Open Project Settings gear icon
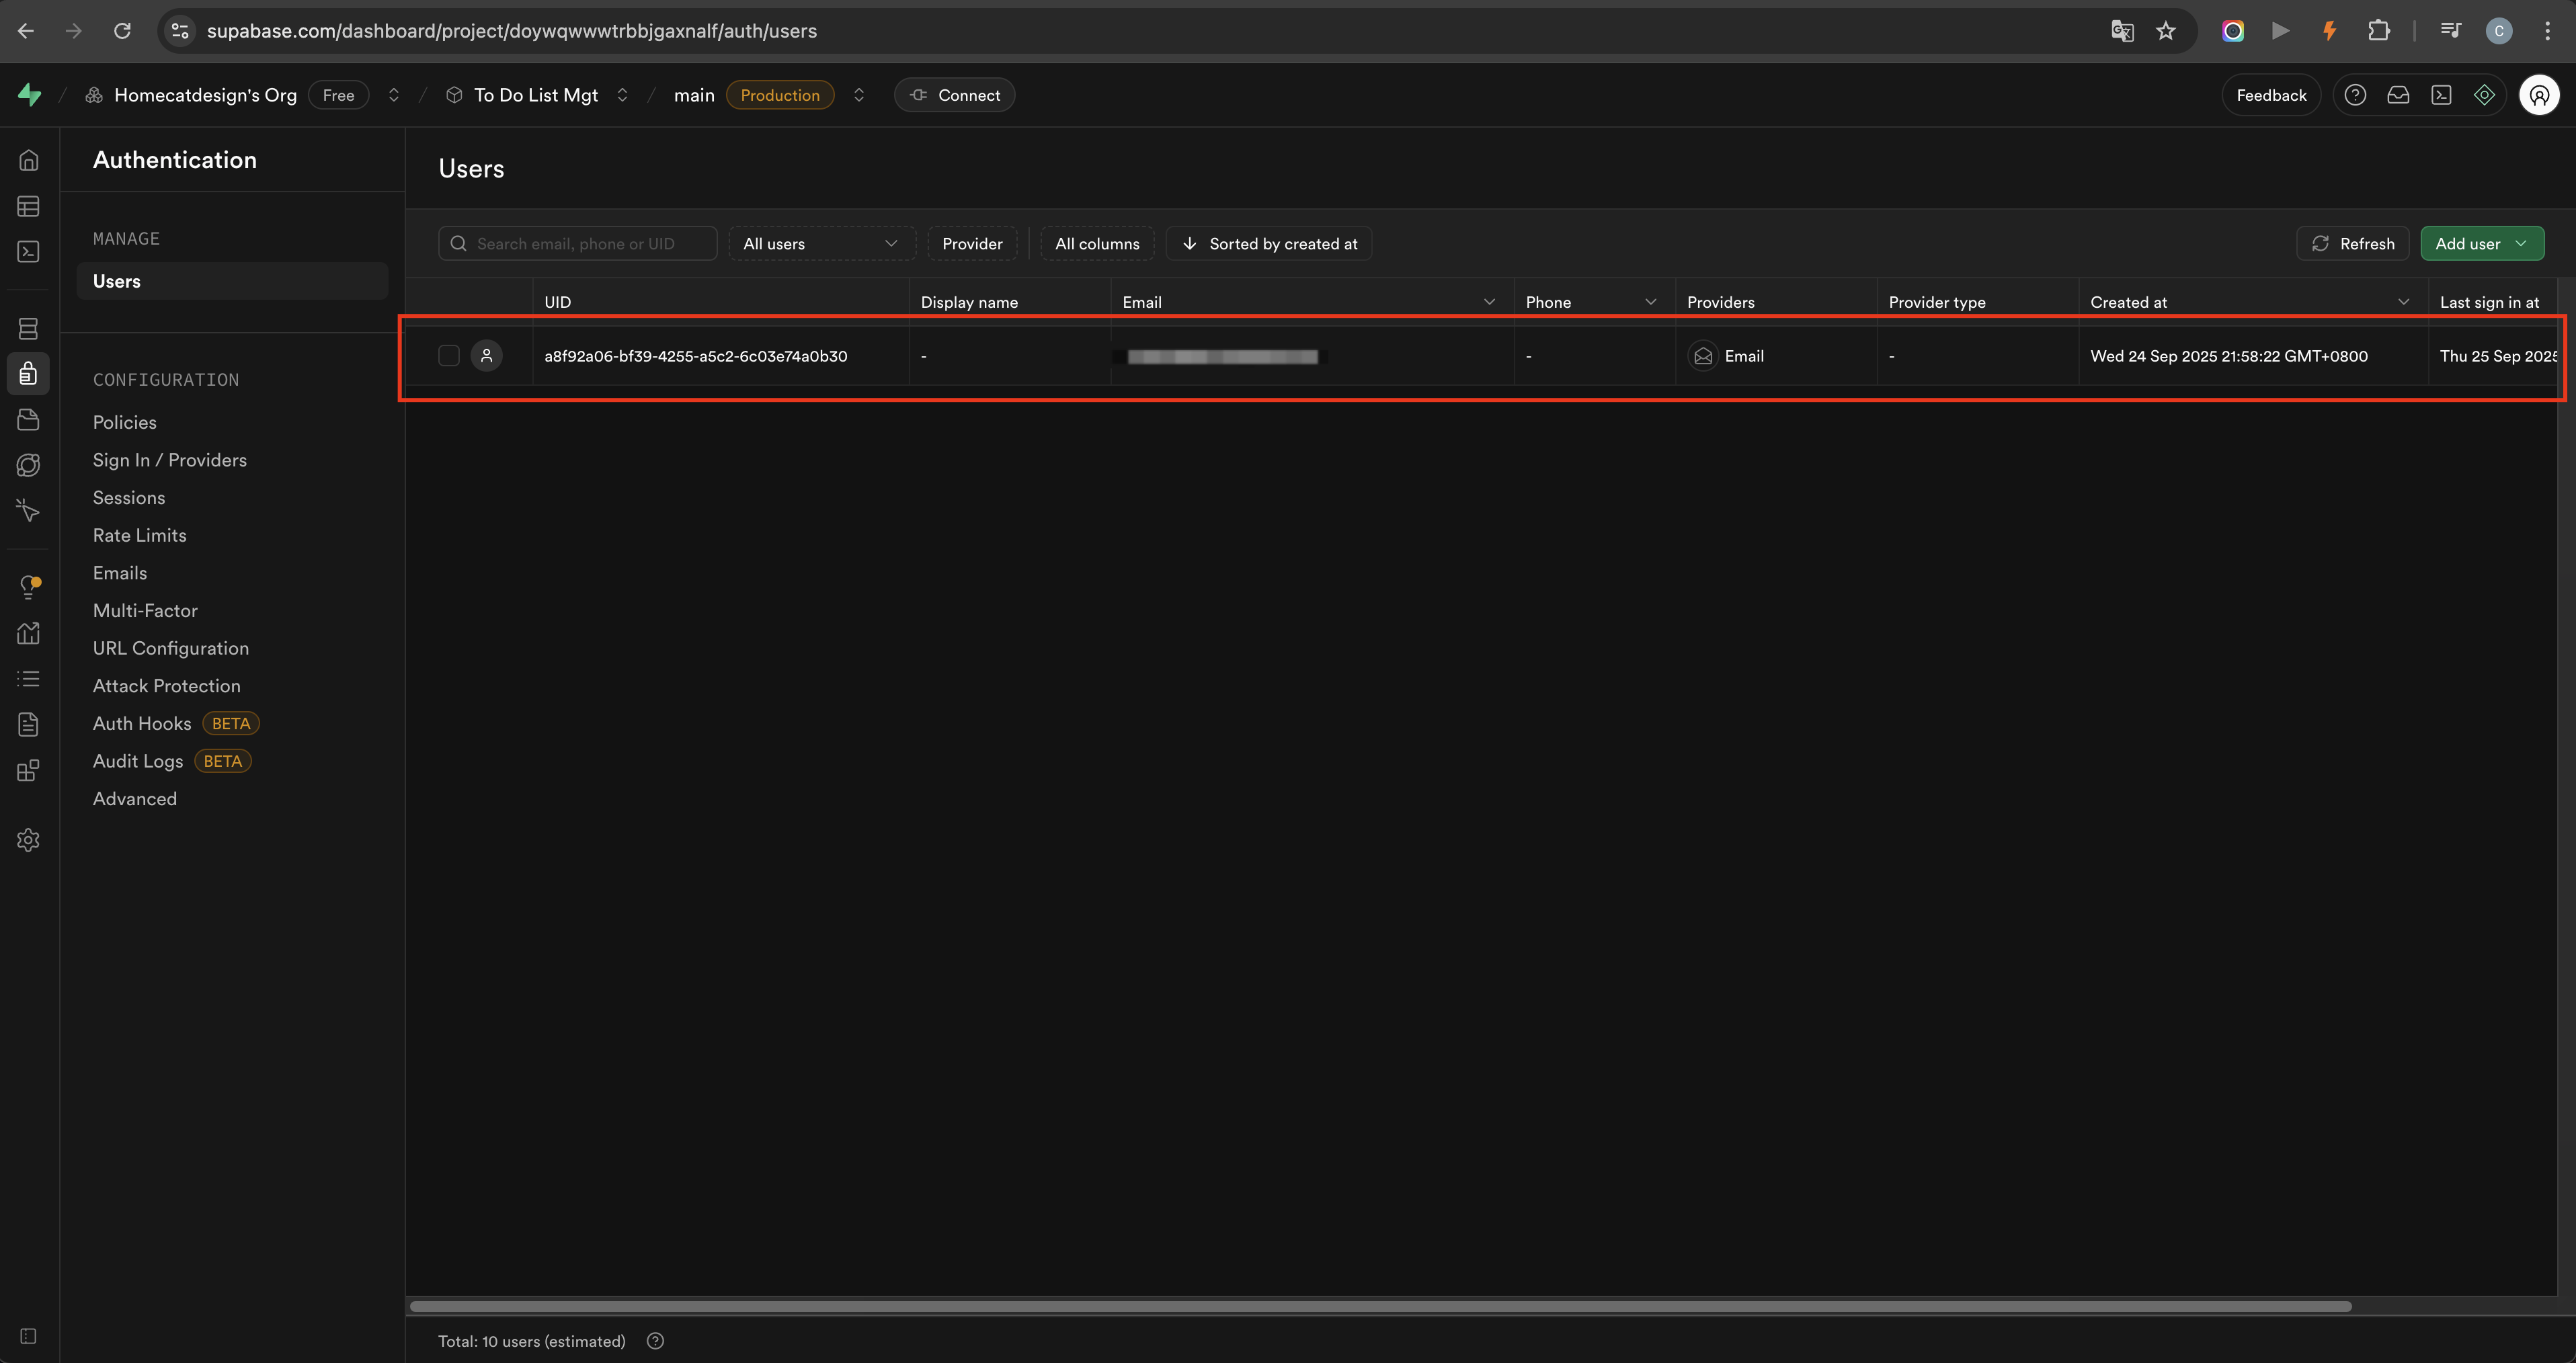This screenshot has height=1363, width=2576. [29, 840]
